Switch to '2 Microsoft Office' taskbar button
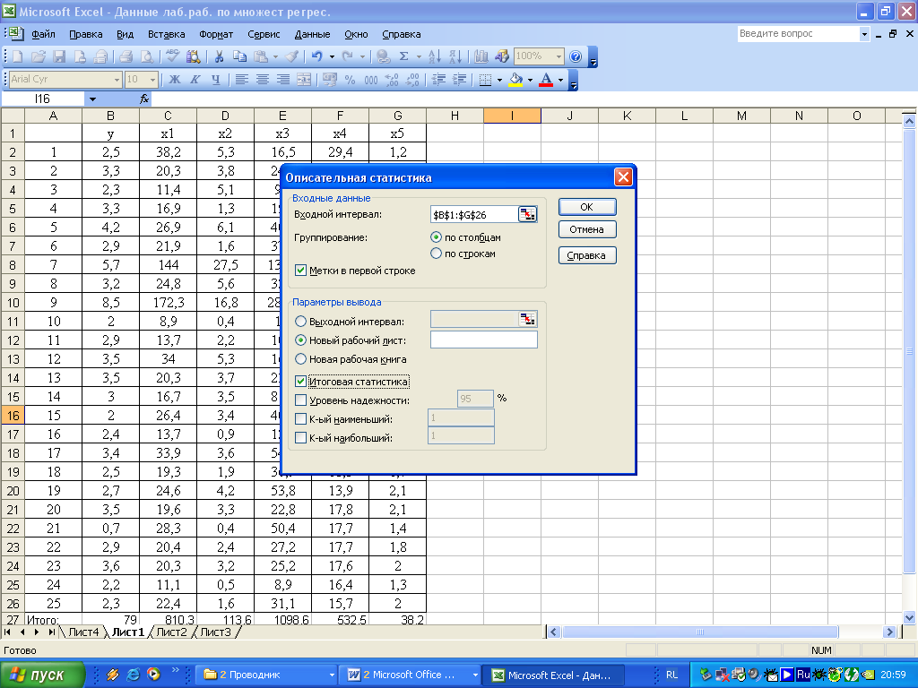Screen dimensions: 918x688 click(x=411, y=675)
